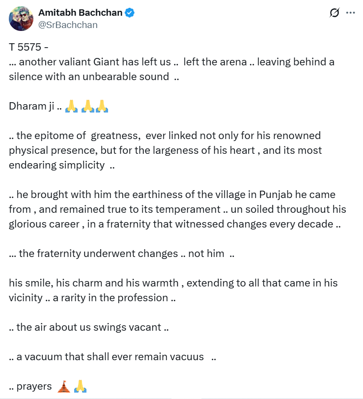This screenshot has height=399, width=363.
Task: Click the folded-hands emoji on the prayers line
Action: [81, 387]
